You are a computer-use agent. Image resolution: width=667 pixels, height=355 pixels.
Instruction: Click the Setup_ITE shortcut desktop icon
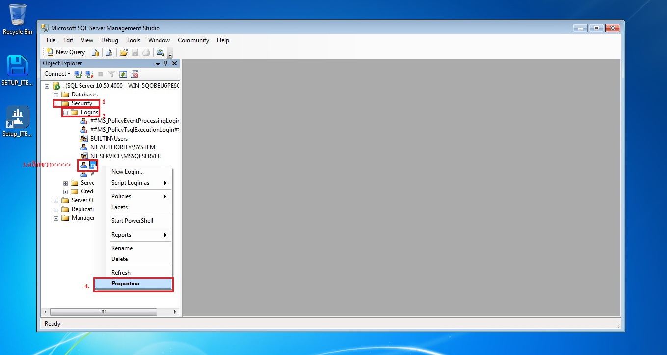(x=18, y=121)
